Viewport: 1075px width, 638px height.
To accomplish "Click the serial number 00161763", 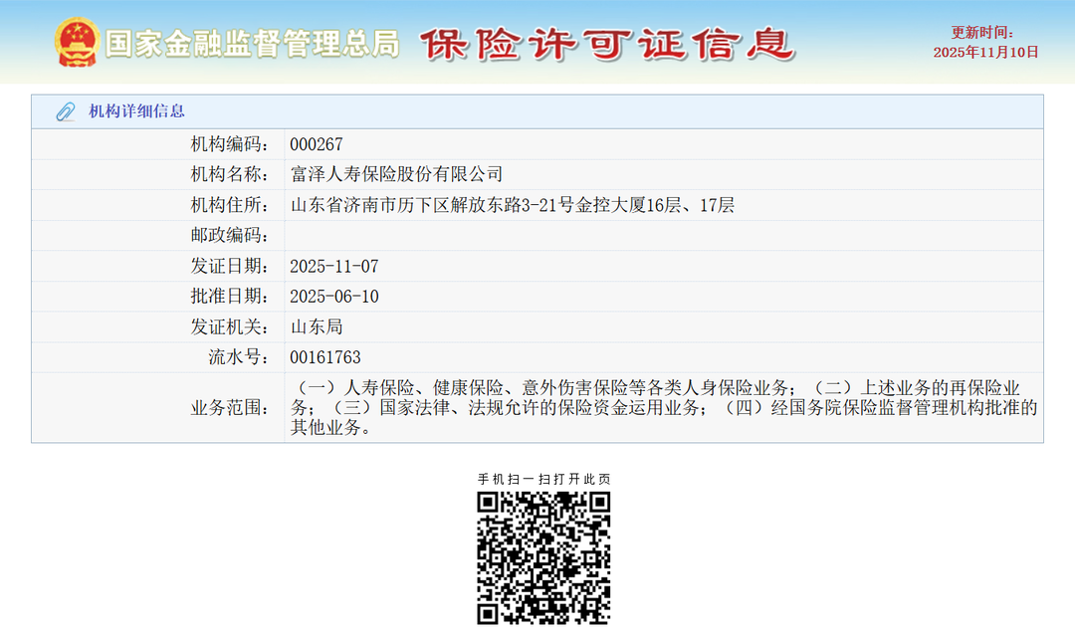I will (x=324, y=357).
